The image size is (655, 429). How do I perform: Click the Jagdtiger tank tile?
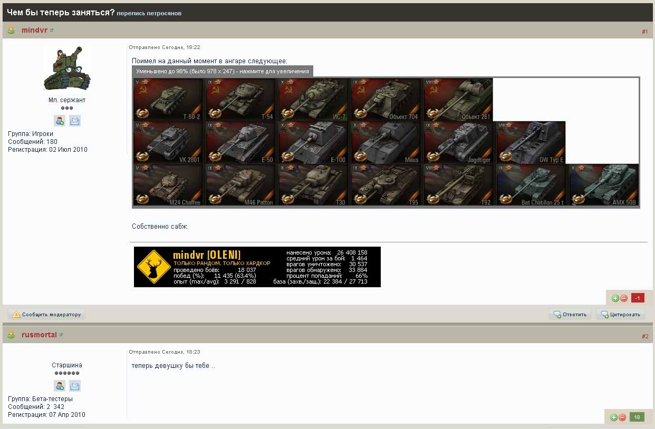coord(459,143)
